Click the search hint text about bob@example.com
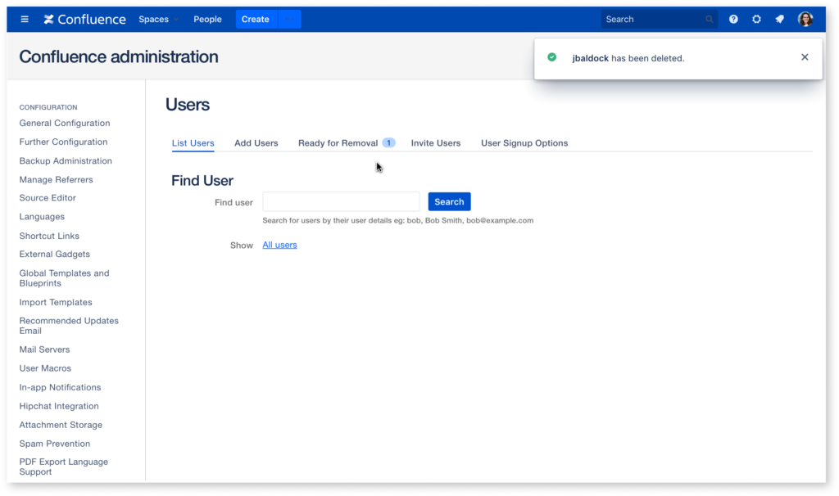839x496 pixels. (397, 220)
